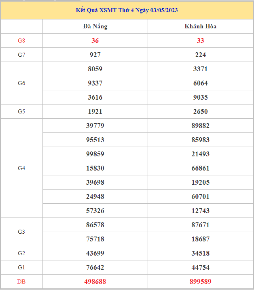Click the G6 row label
Image resolution: width=254 pixels, height=290 pixels.
(21, 83)
